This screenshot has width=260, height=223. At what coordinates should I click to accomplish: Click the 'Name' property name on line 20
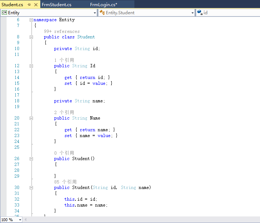(x=95, y=118)
